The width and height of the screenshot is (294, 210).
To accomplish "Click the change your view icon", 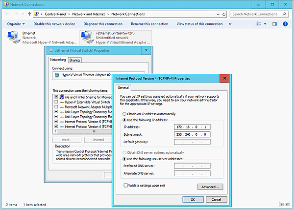I will coord(258,23).
